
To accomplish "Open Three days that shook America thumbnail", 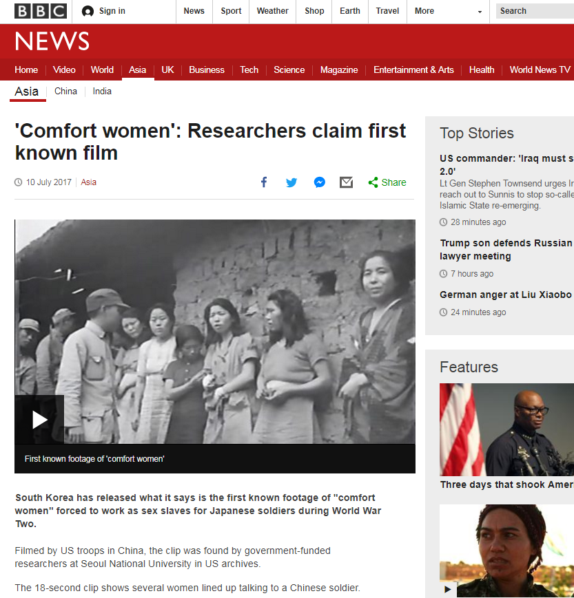I will pyautogui.click(x=506, y=429).
